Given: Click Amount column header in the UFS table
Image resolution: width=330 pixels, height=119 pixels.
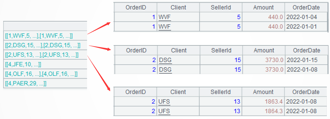Looking at the screenshot, I should (x=263, y=92).
